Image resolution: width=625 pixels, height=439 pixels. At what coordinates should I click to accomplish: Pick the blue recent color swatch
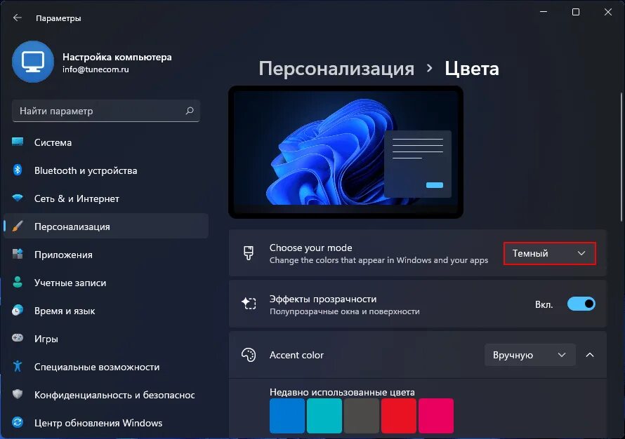pyautogui.click(x=287, y=416)
